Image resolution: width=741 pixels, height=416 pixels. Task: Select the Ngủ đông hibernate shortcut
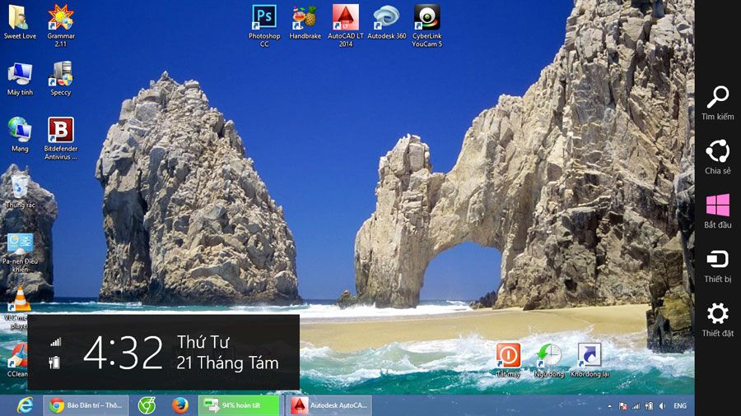tap(548, 355)
